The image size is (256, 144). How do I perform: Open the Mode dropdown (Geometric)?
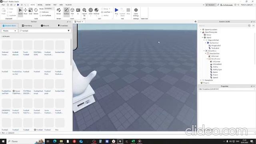pos(49,8)
